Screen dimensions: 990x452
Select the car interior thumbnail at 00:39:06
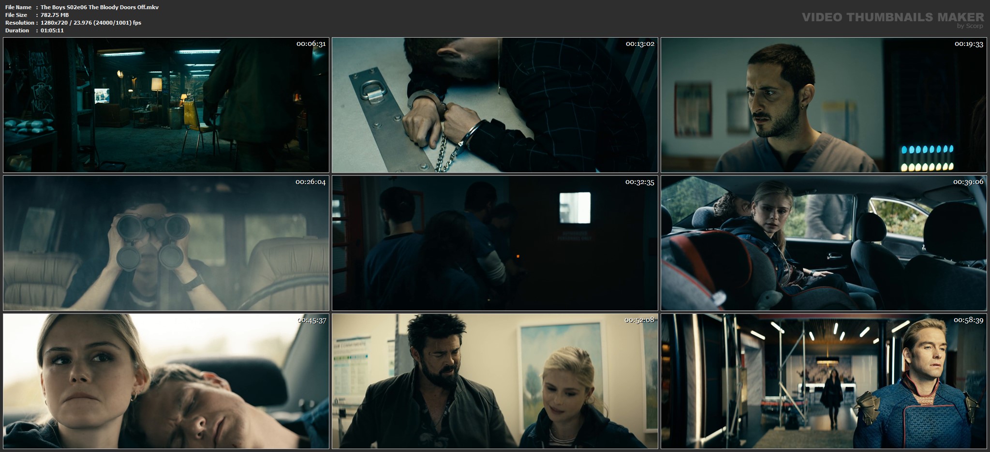[x=824, y=243]
